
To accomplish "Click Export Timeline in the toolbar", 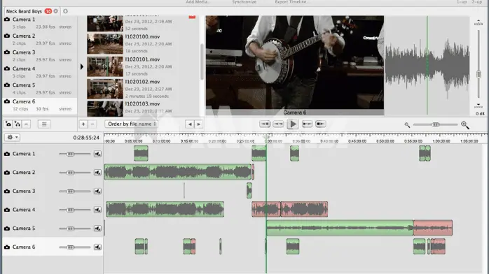I will pos(291,2).
